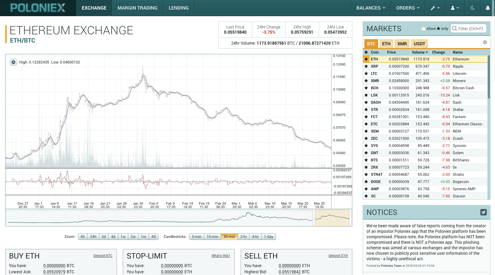Sort markets by Price column

398,52
